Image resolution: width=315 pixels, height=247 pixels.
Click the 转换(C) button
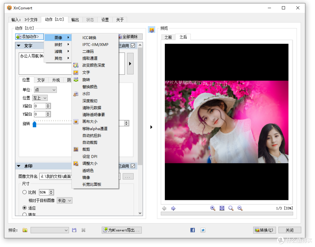[264, 230]
